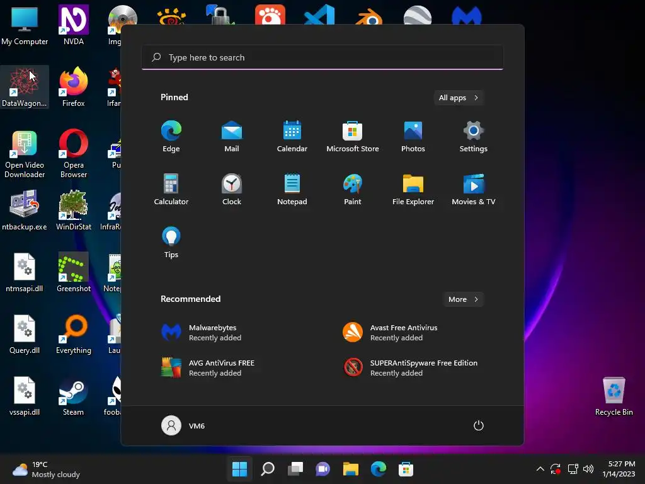Open Settings from pinned apps
This screenshot has width=645, height=484.
coord(474,137)
